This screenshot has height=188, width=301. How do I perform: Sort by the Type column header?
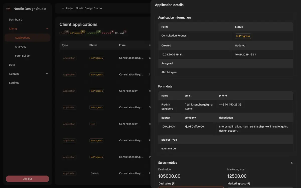click(x=65, y=45)
